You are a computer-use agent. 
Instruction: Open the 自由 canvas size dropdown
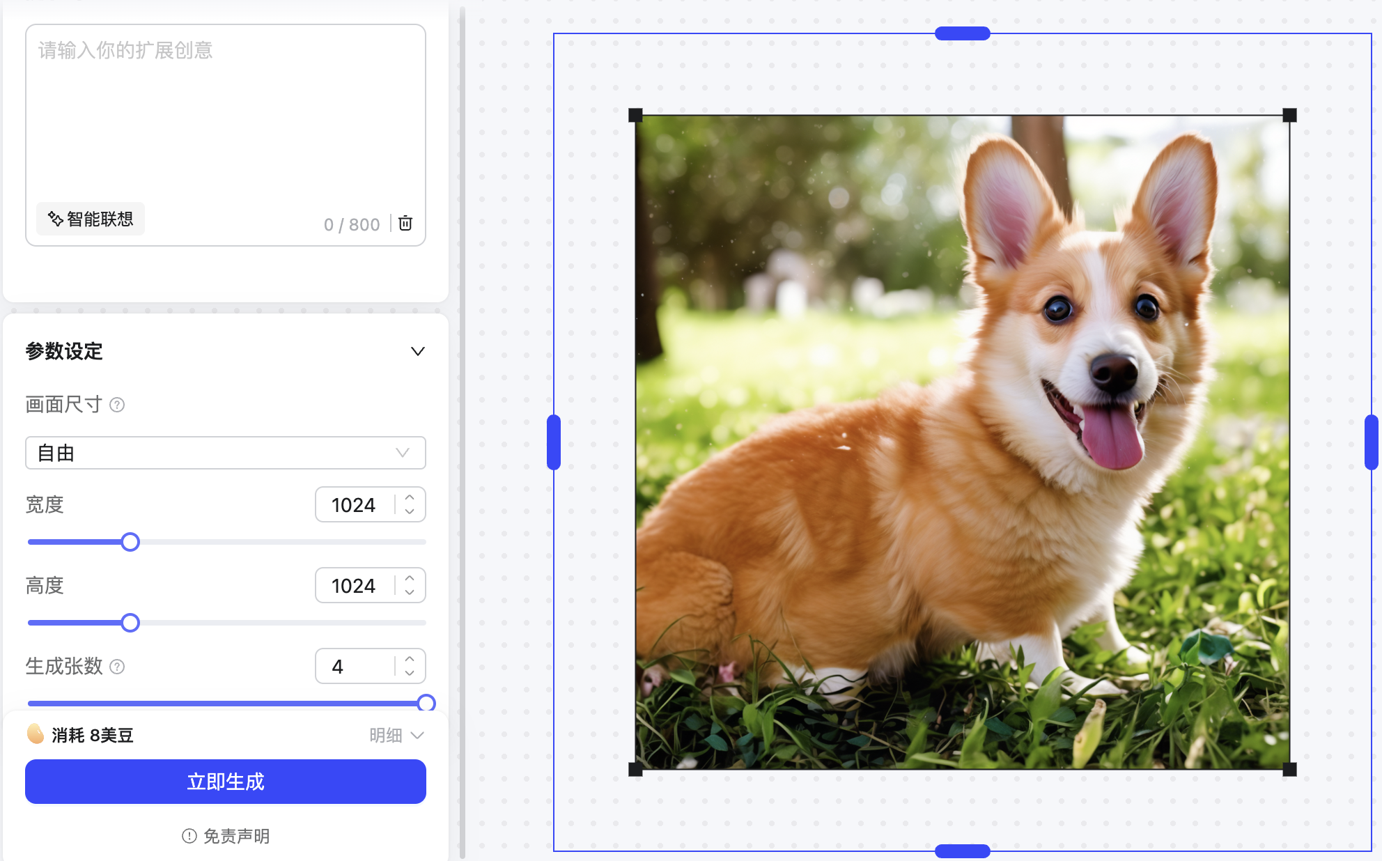pyautogui.click(x=225, y=453)
